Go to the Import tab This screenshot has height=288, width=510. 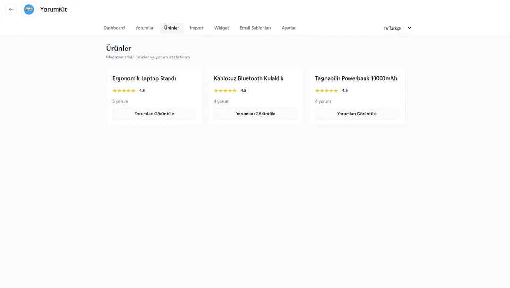tap(196, 28)
